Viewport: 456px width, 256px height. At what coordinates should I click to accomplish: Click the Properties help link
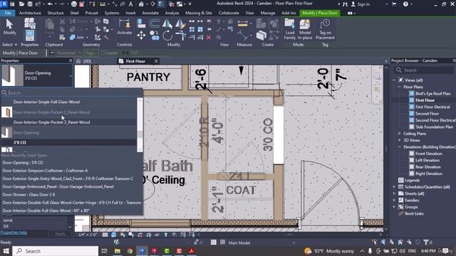pyautogui.click(x=14, y=233)
